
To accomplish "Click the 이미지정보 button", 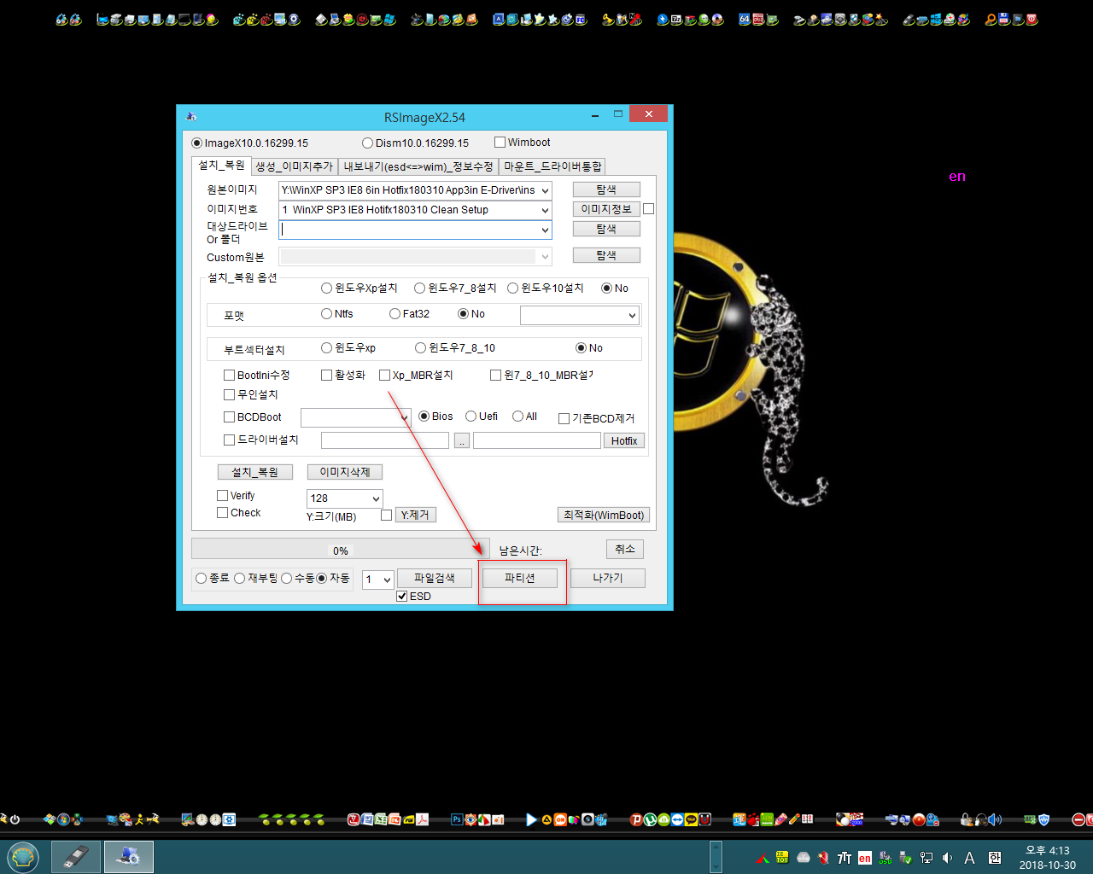I will (x=606, y=209).
